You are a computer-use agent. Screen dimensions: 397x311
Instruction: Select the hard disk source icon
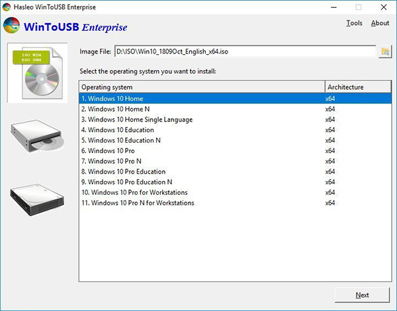coord(35,199)
